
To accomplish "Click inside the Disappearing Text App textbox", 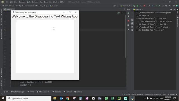I will point(45,47).
